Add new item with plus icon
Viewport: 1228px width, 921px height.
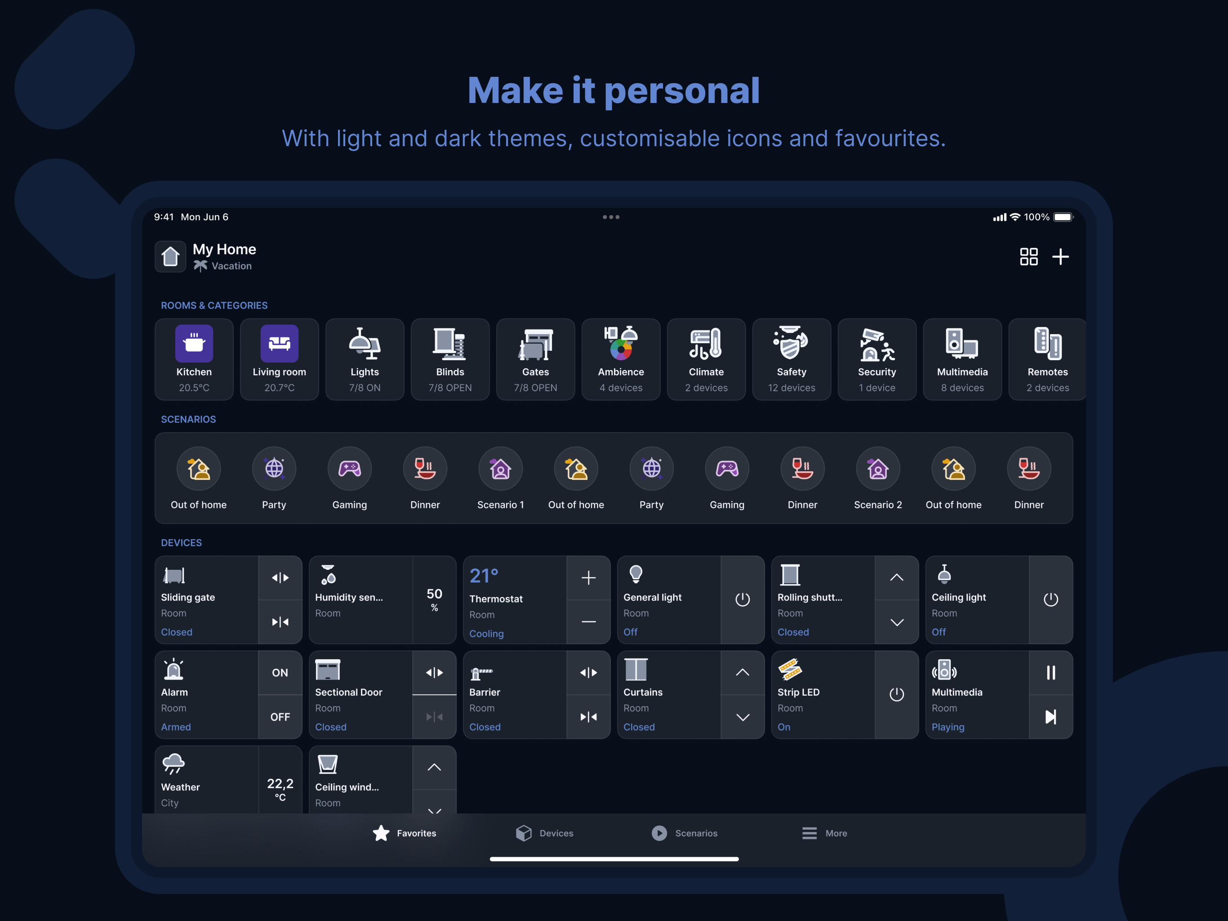[x=1060, y=257]
